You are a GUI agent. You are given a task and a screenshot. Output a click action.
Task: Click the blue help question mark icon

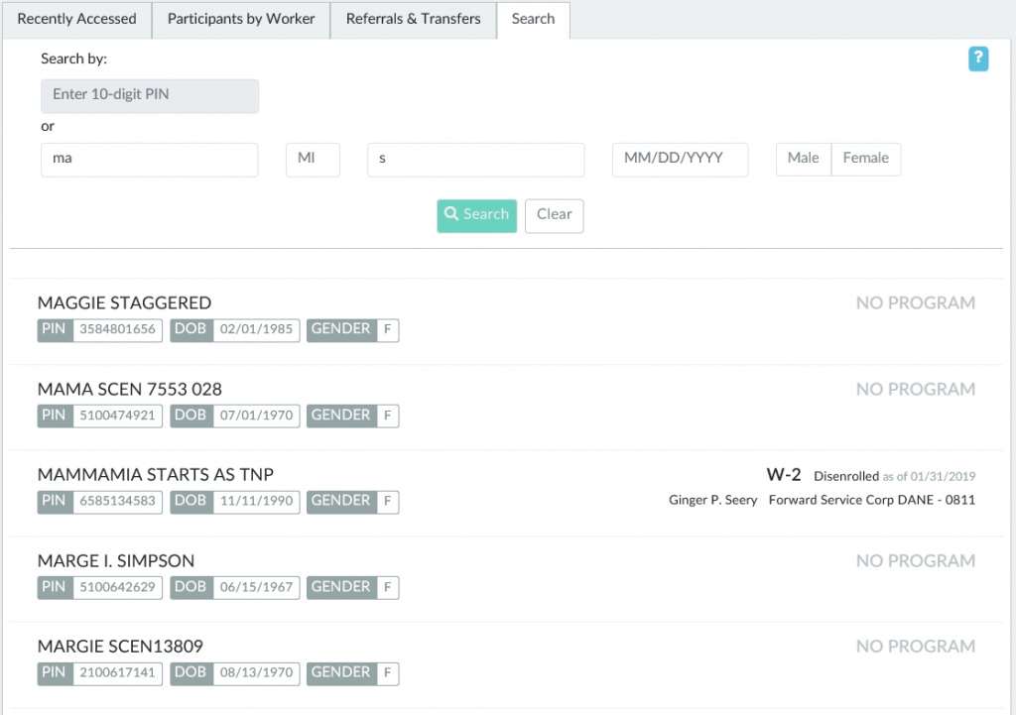click(x=978, y=60)
